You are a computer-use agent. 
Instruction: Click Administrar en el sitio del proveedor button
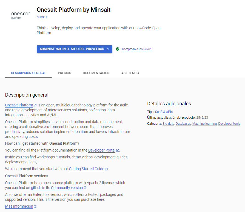(x=74, y=49)
